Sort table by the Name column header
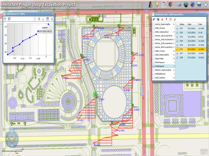This screenshot has height=156, width=209. [183, 24]
